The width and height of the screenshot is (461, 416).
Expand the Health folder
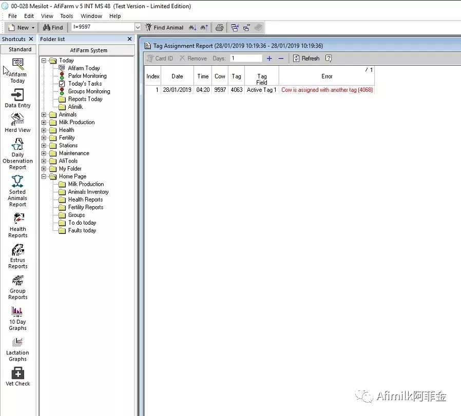pyautogui.click(x=44, y=130)
